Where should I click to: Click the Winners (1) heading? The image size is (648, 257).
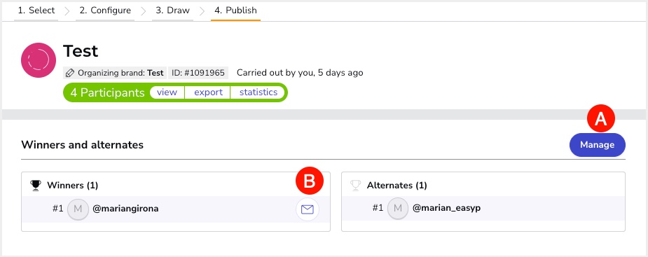(x=72, y=186)
